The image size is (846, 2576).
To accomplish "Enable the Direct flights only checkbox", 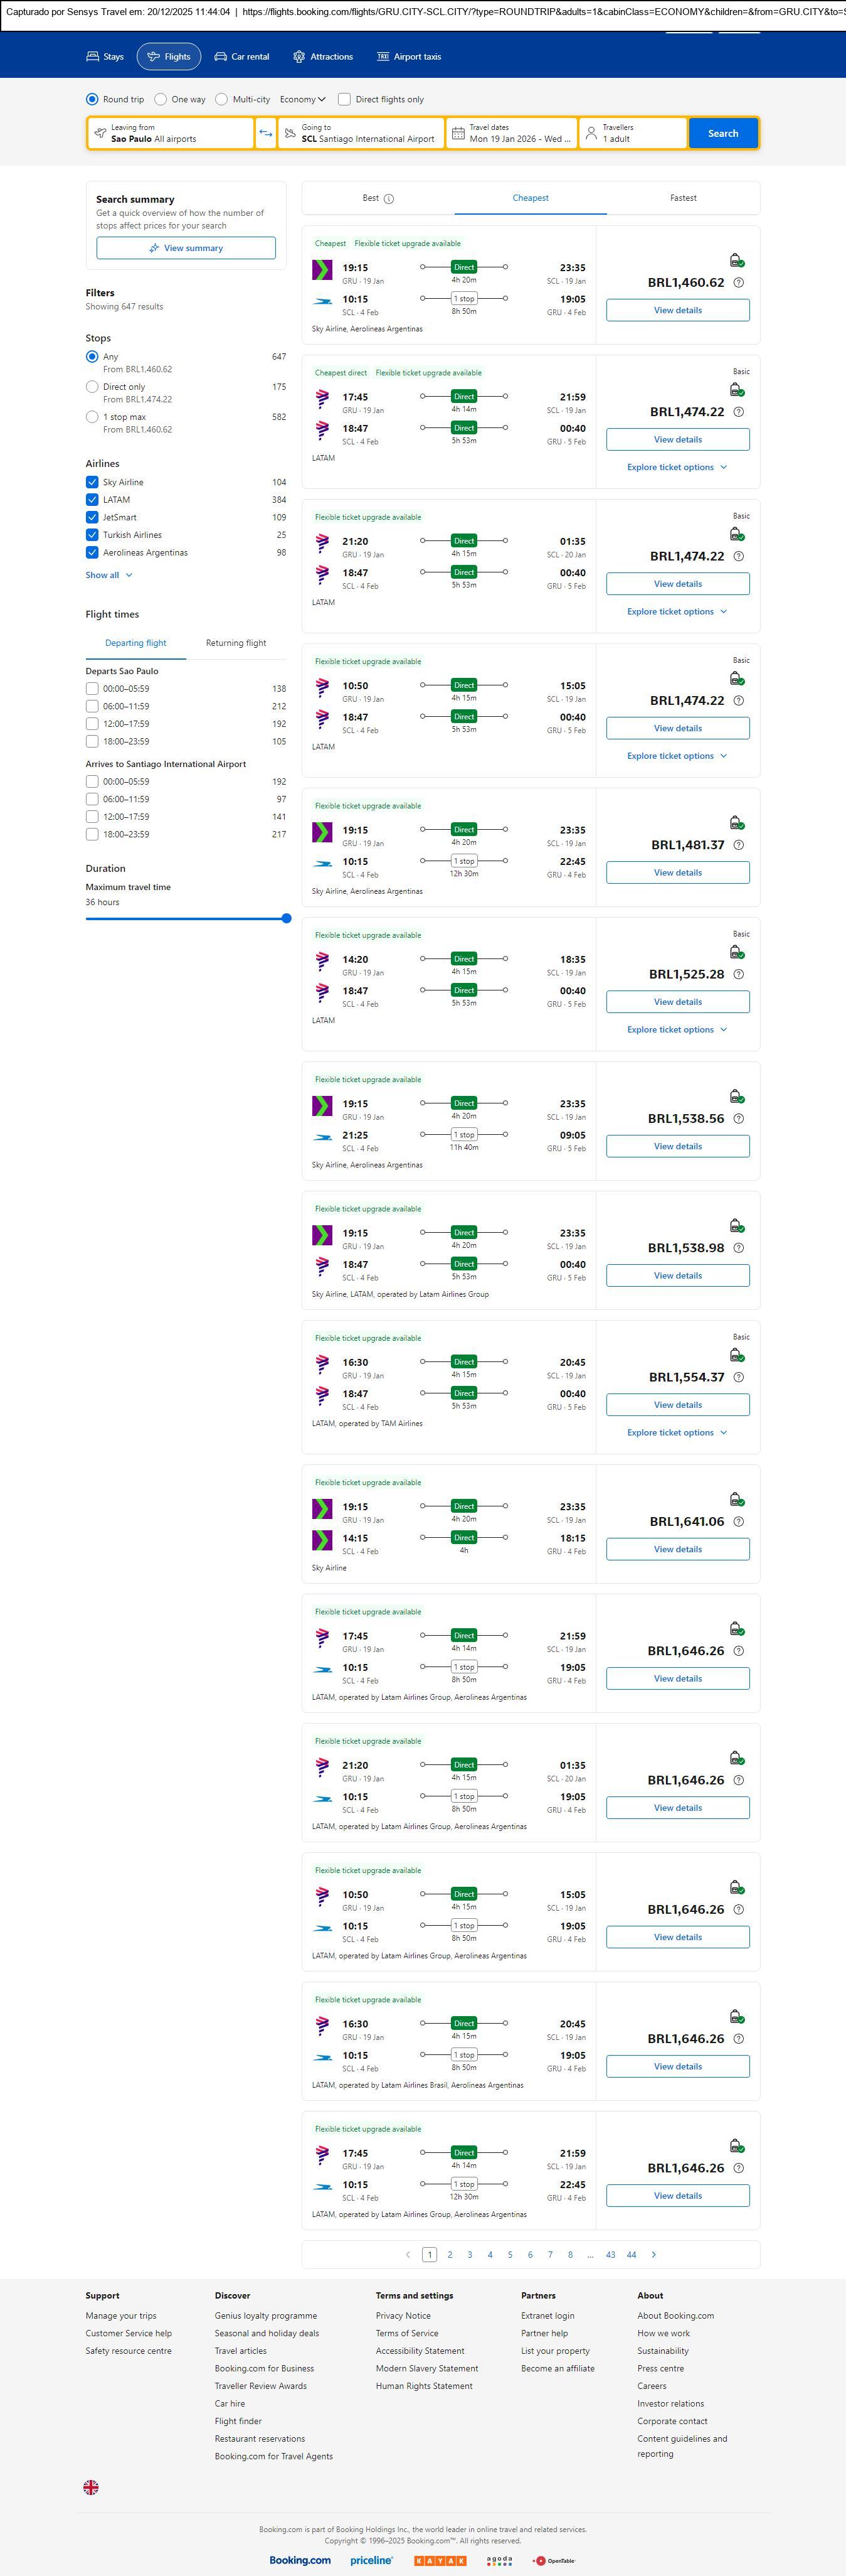I will point(344,99).
